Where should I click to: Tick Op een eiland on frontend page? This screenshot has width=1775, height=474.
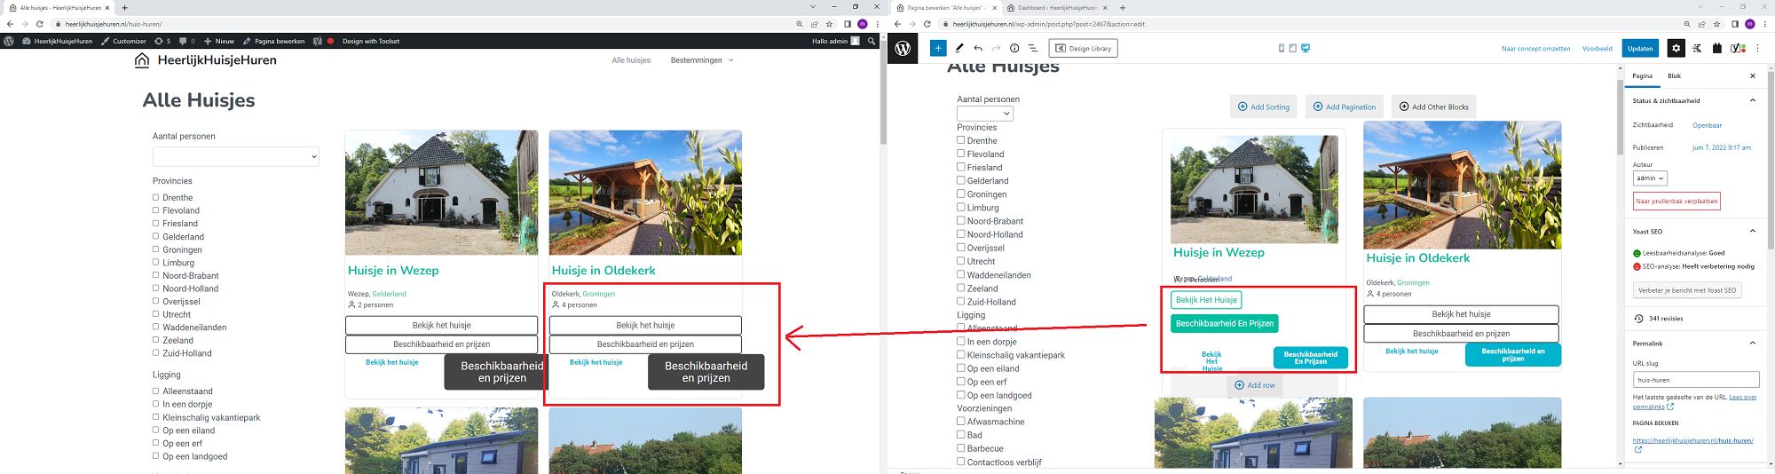[155, 430]
